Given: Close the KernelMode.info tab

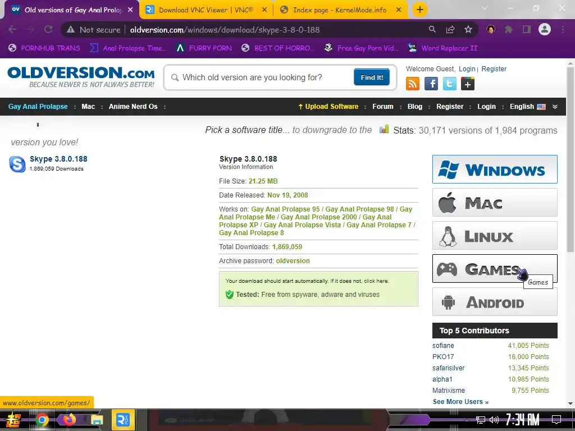Looking at the screenshot, I should point(399,10).
